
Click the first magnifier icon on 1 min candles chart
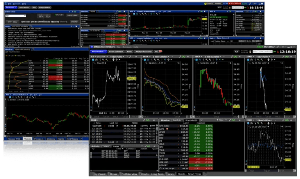155,60
